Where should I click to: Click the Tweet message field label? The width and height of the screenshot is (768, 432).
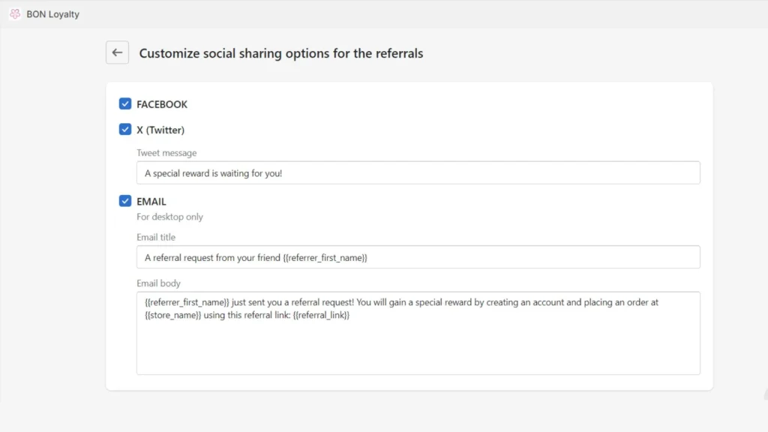[x=166, y=153]
